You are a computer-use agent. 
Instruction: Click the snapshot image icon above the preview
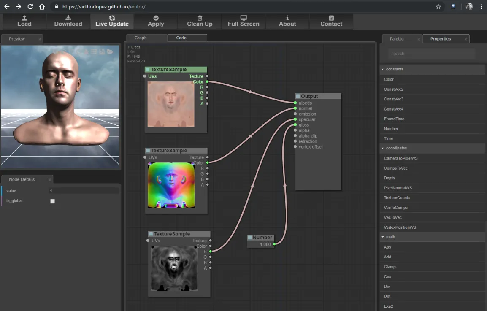(x=101, y=51)
